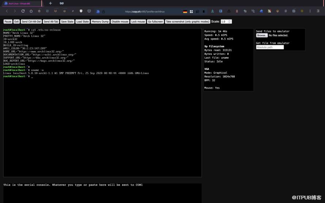Click the 'Speed: 0.5 mIPS' text
325x203 pixels.
click(215, 35)
